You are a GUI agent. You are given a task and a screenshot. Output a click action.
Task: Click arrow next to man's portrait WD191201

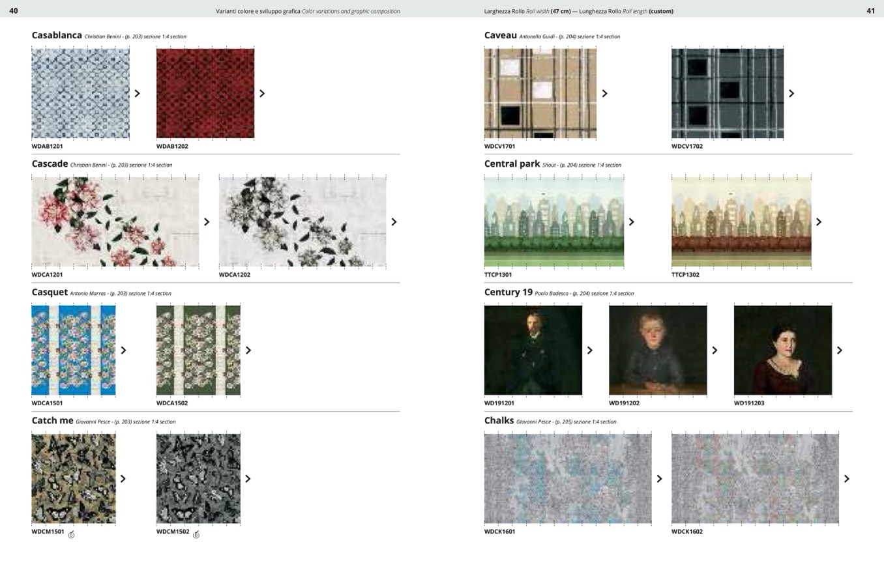590,350
